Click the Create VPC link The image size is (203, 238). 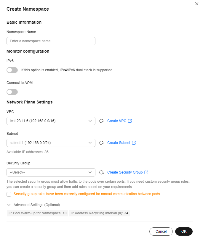[x=117, y=121]
